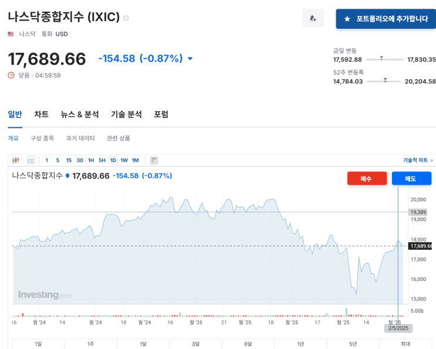Click the news overlay icon in chart toolbar
The image size is (436, 349).
coord(154,160)
